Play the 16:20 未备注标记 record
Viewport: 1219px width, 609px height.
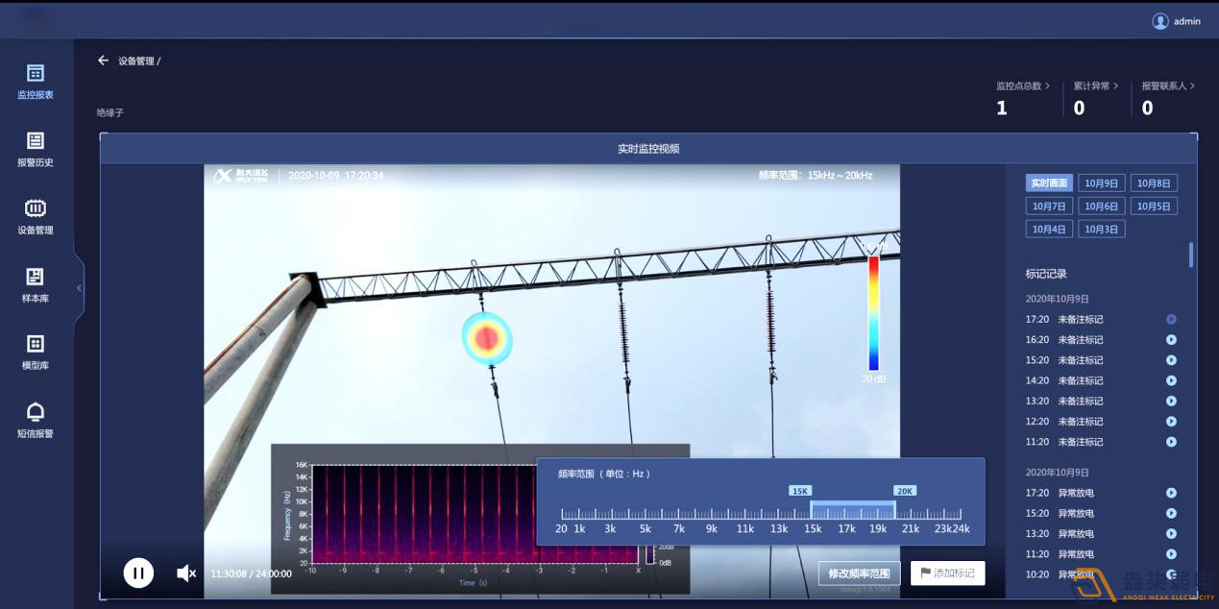[x=1171, y=340]
